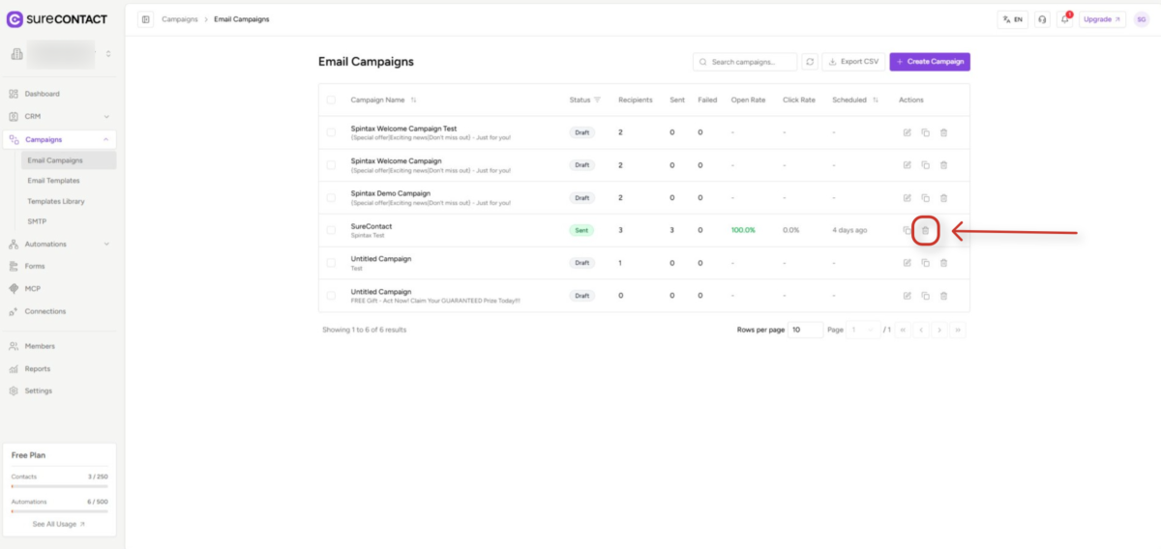Screen dimensions: 1161x549
Task: Click the Export CSV button
Action: 853,62
